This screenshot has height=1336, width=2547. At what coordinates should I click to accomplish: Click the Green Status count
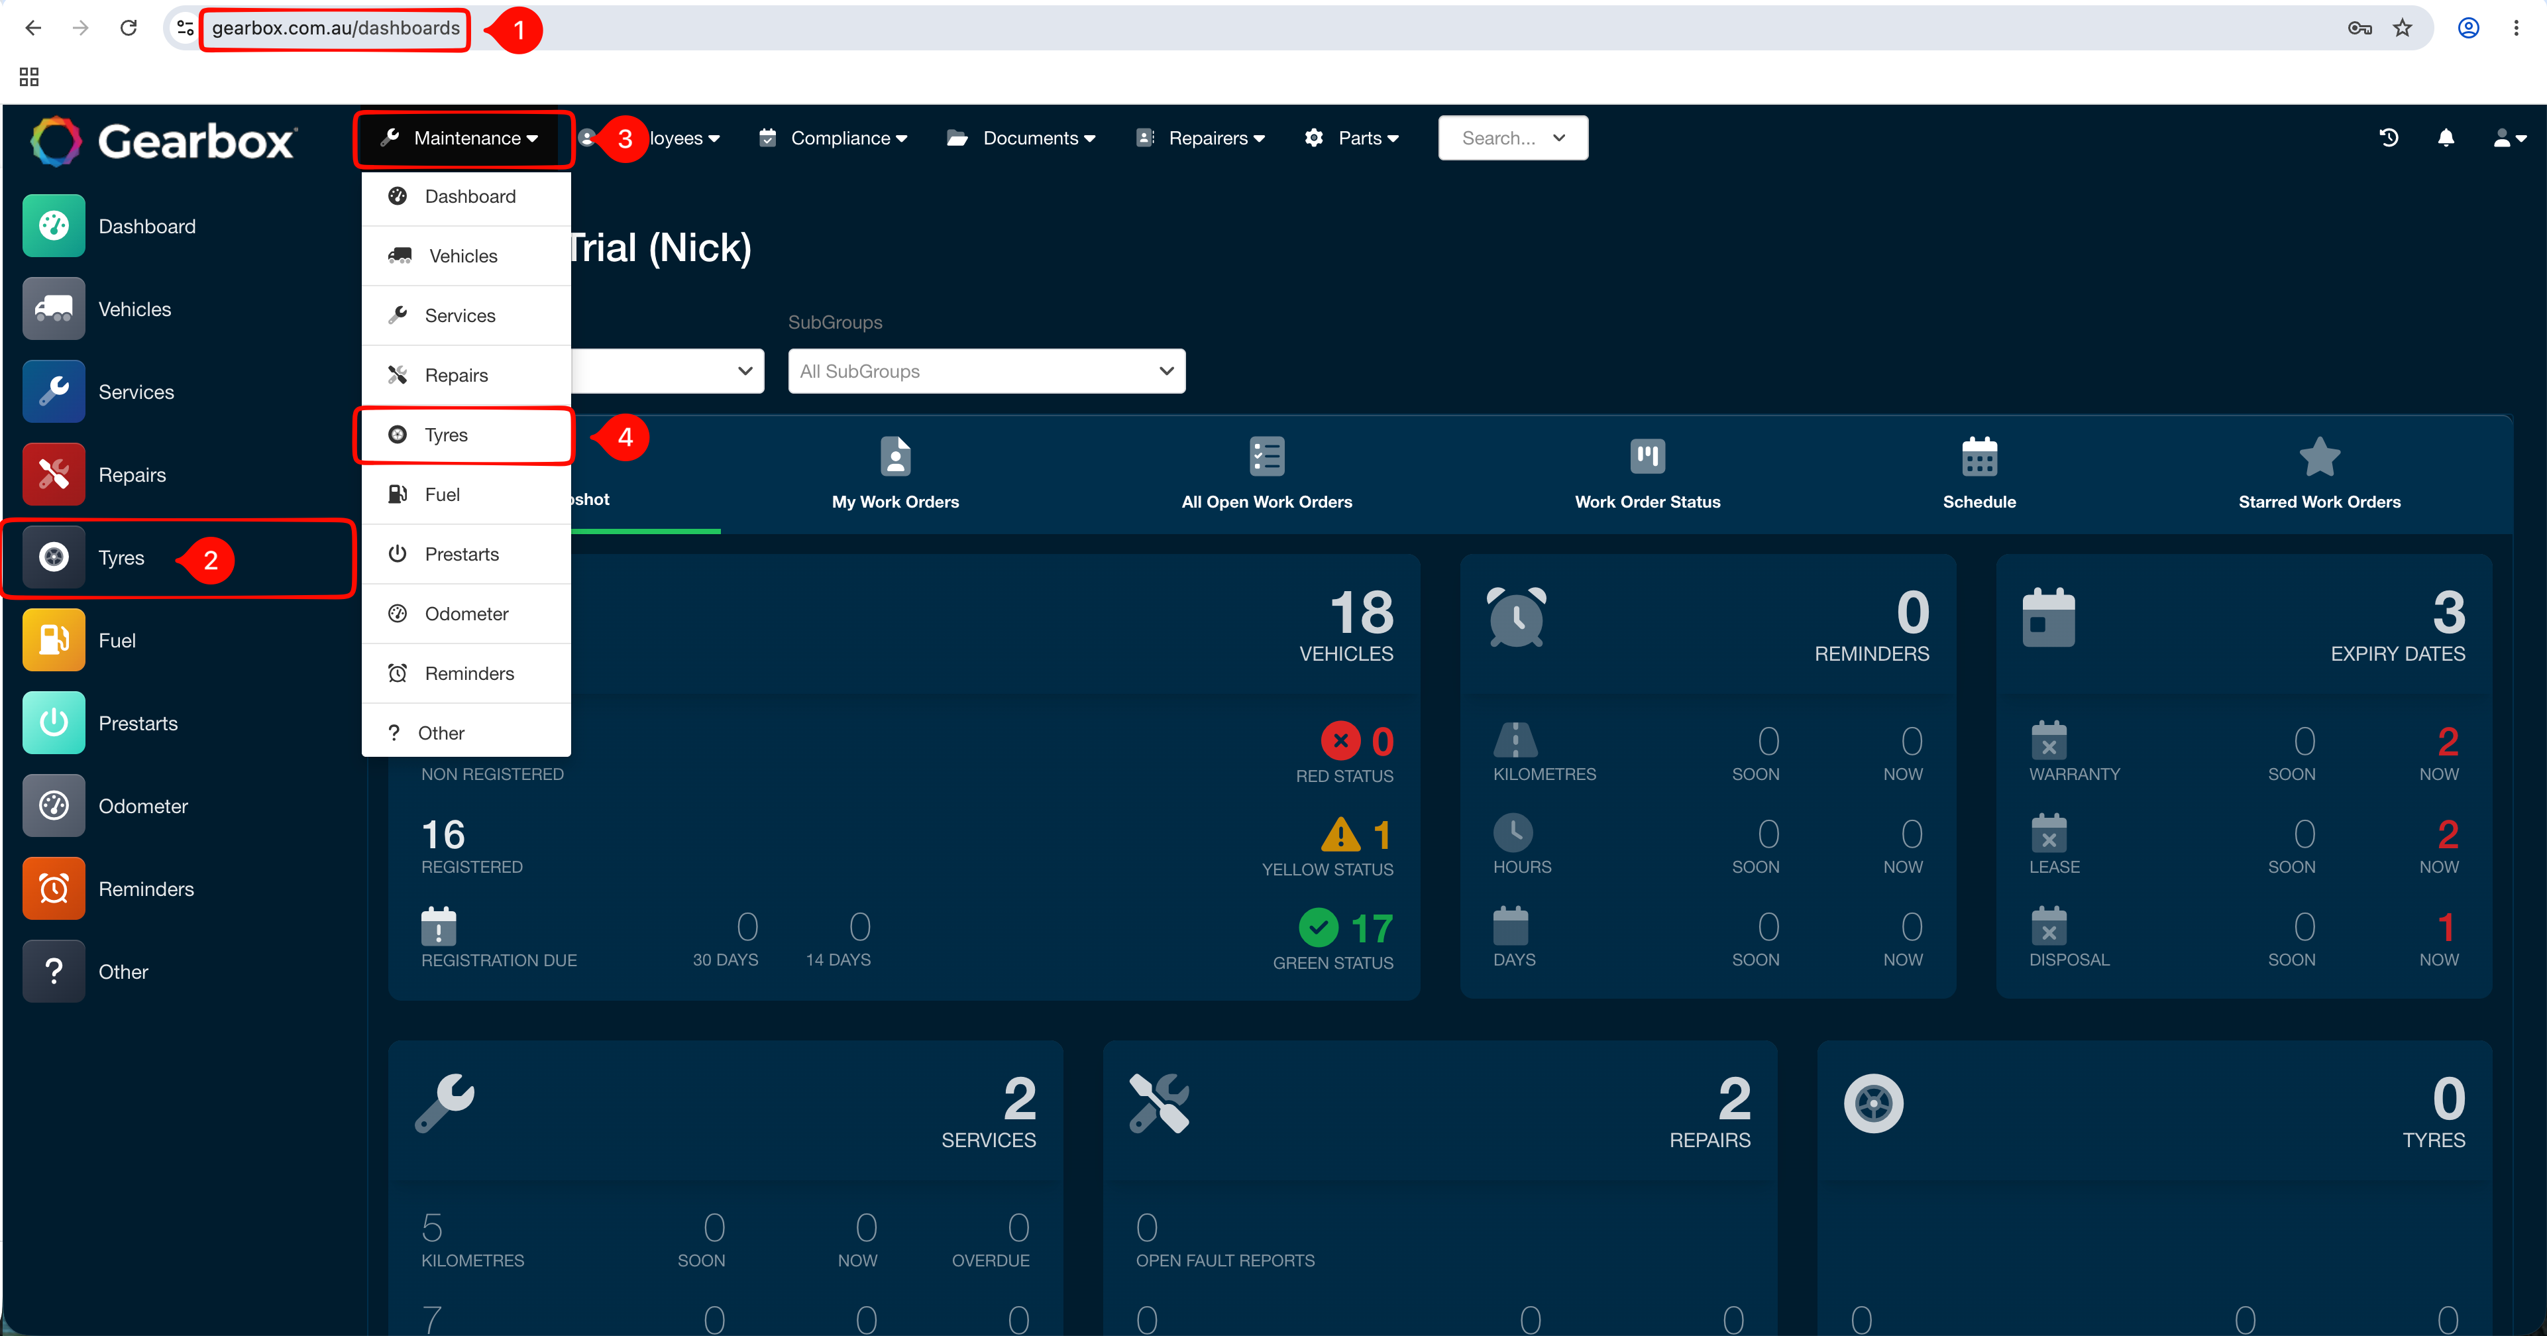click(x=1372, y=928)
